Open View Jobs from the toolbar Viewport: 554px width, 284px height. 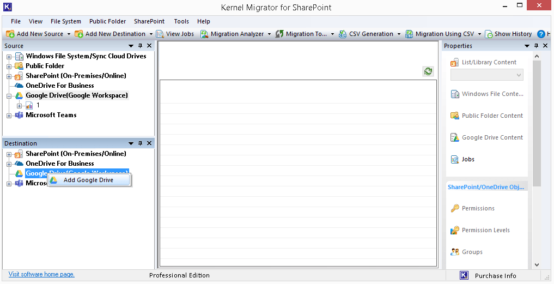click(175, 34)
